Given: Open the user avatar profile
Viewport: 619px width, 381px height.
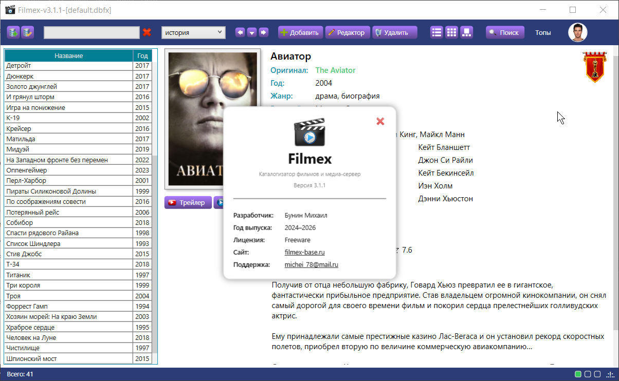Looking at the screenshot, I should [x=577, y=32].
